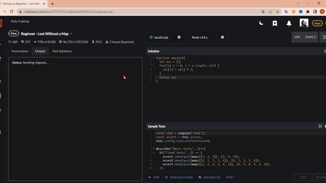326x183 pixels.
Task: Open the Node v14.x version dropdown
Action: [208, 37]
